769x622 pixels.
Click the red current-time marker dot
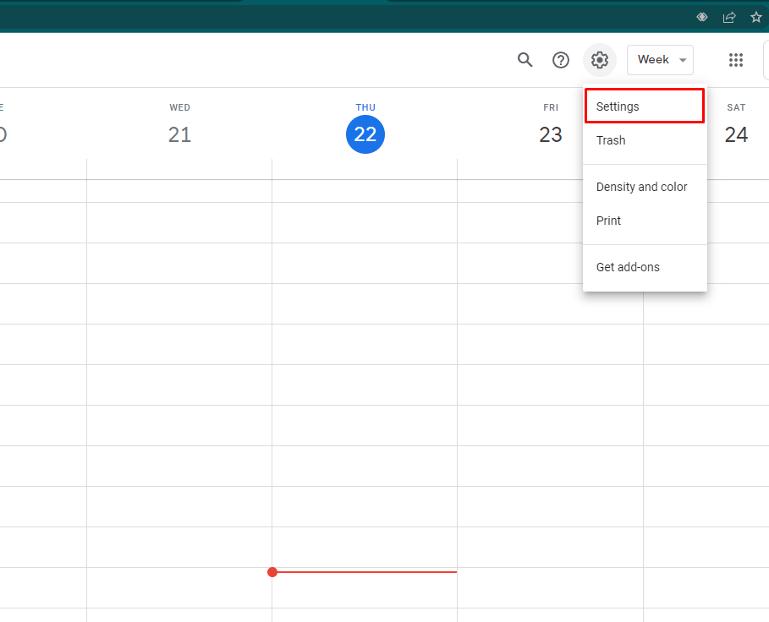point(272,572)
